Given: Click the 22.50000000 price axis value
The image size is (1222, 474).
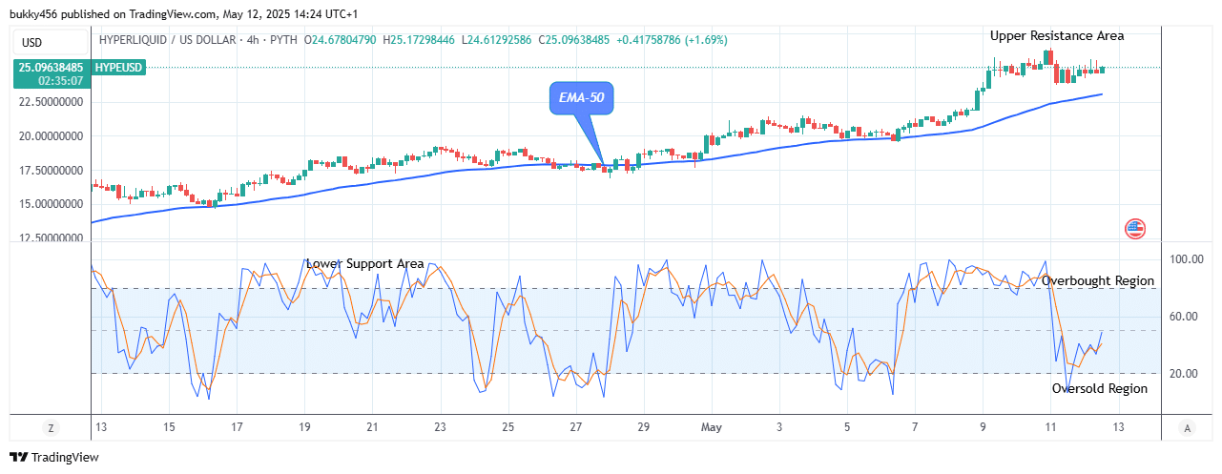Looking at the screenshot, I should [x=52, y=101].
